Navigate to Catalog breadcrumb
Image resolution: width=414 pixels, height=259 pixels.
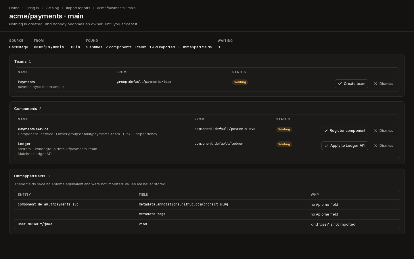[x=52, y=8]
